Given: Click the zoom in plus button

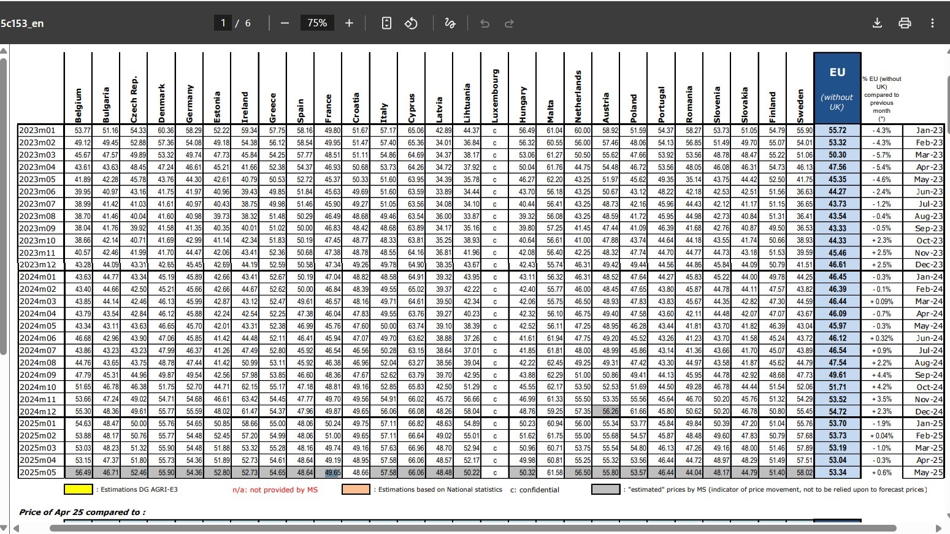Looking at the screenshot, I should tap(349, 23).
